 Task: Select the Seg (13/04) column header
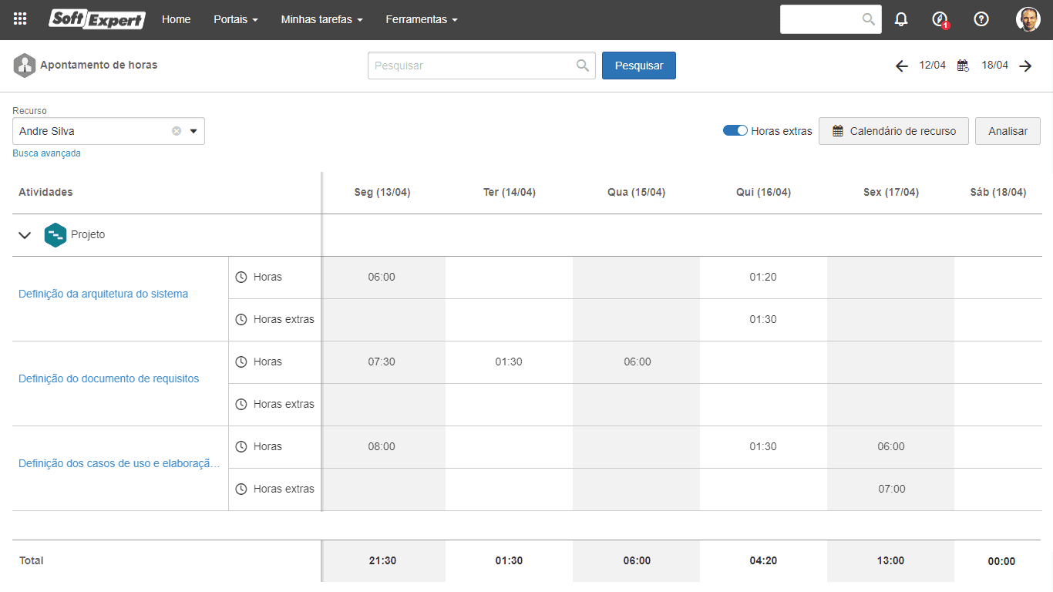coord(382,192)
